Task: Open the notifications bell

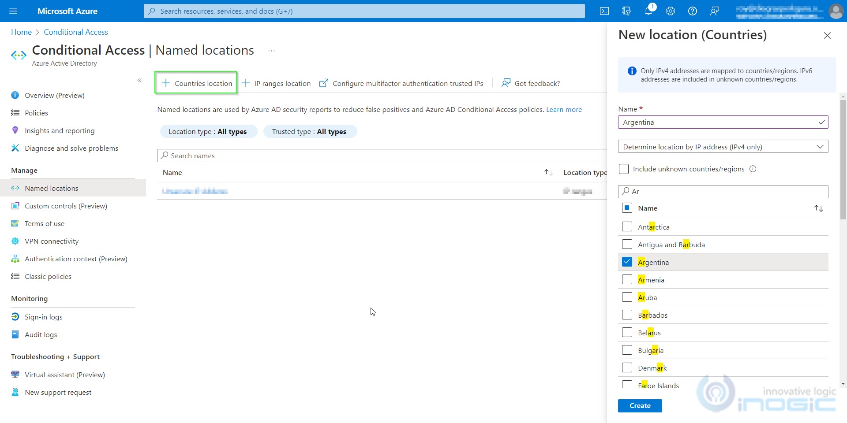Action: coord(648,11)
